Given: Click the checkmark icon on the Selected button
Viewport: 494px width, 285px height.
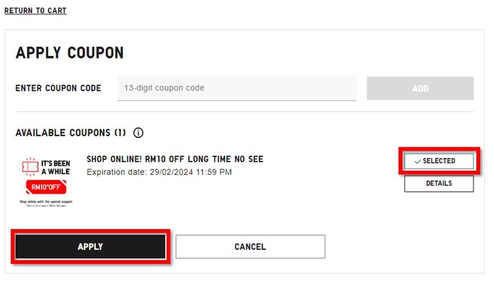Looking at the screenshot, I should [x=417, y=162].
